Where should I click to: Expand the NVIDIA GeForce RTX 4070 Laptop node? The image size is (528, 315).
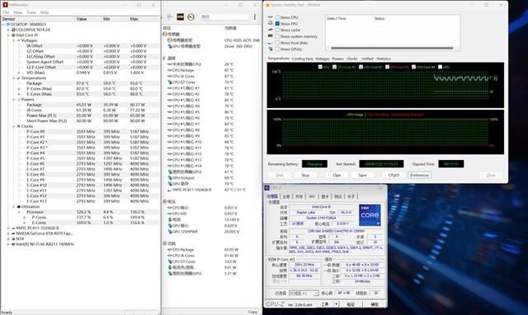[8, 233]
